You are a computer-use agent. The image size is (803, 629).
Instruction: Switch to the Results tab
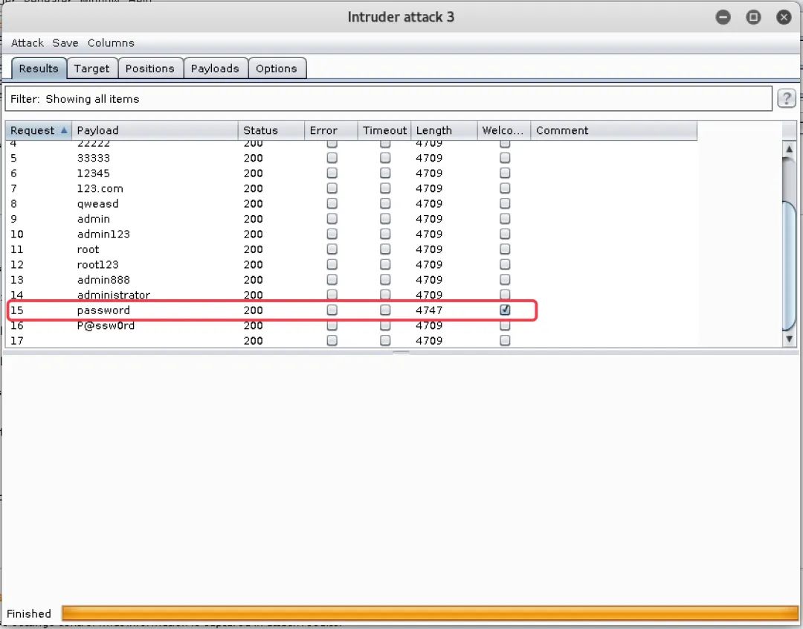click(x=39, y=68)
